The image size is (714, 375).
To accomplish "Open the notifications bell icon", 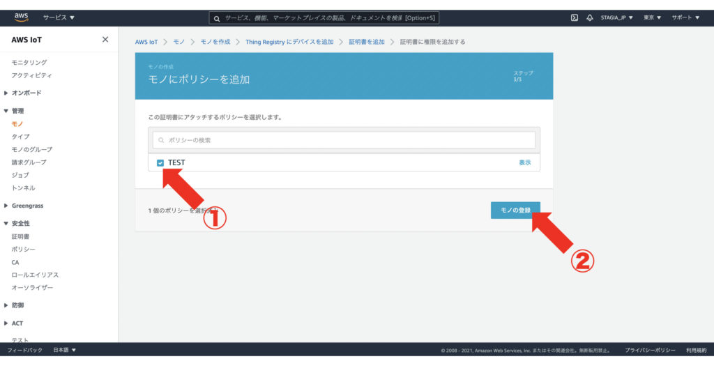I will [589, 17].
